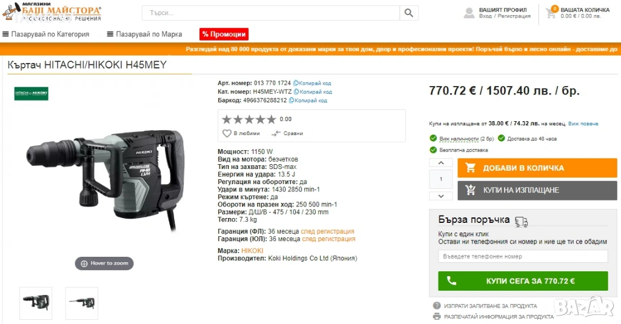
Task: Click the Сравни compare arrows icon
Action: 276,133
